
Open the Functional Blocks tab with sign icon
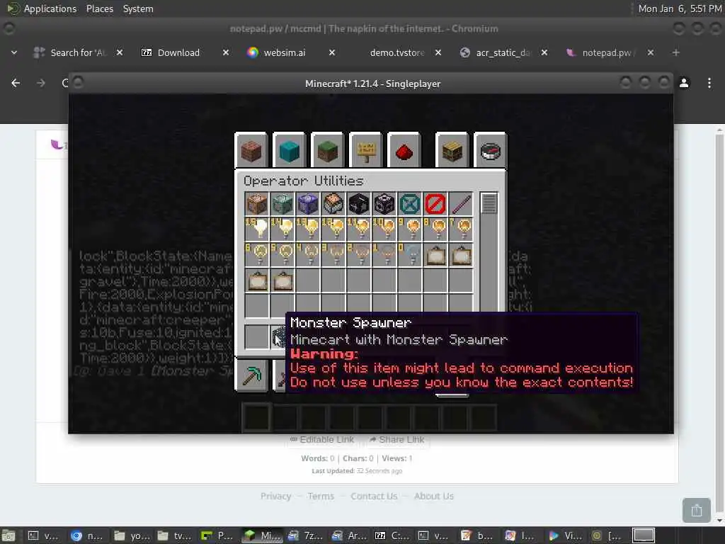tap(366, 151)
